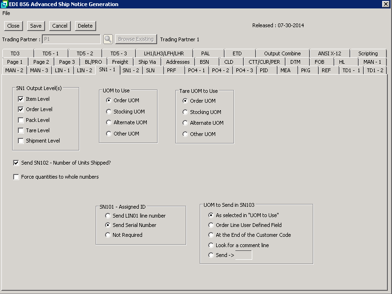Open the File menu

tap(6, 13)
